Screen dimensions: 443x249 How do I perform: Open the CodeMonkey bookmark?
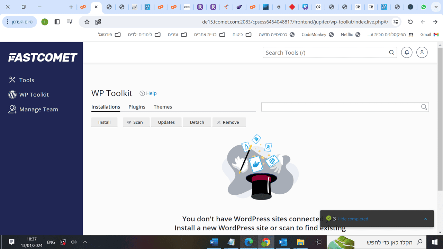pos(318,35)
